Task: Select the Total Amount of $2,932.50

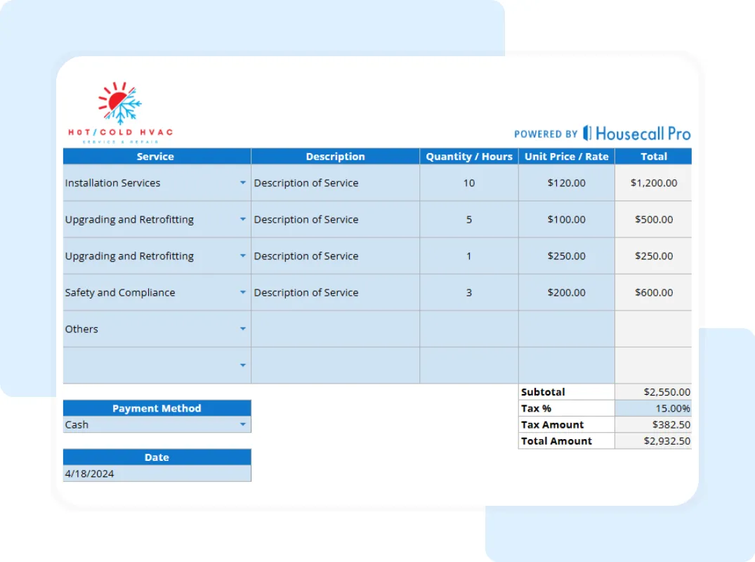Action: point(653,440)
